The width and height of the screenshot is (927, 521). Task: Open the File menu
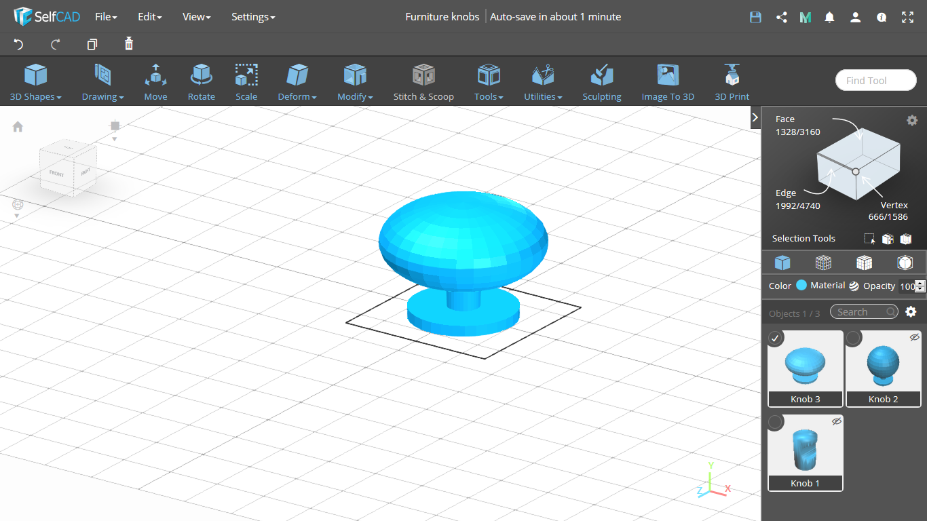coord(106,17)
